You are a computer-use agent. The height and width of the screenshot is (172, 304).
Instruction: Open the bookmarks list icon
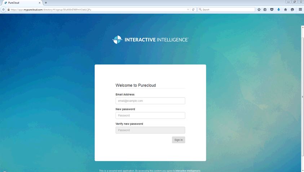click(265, 10)
